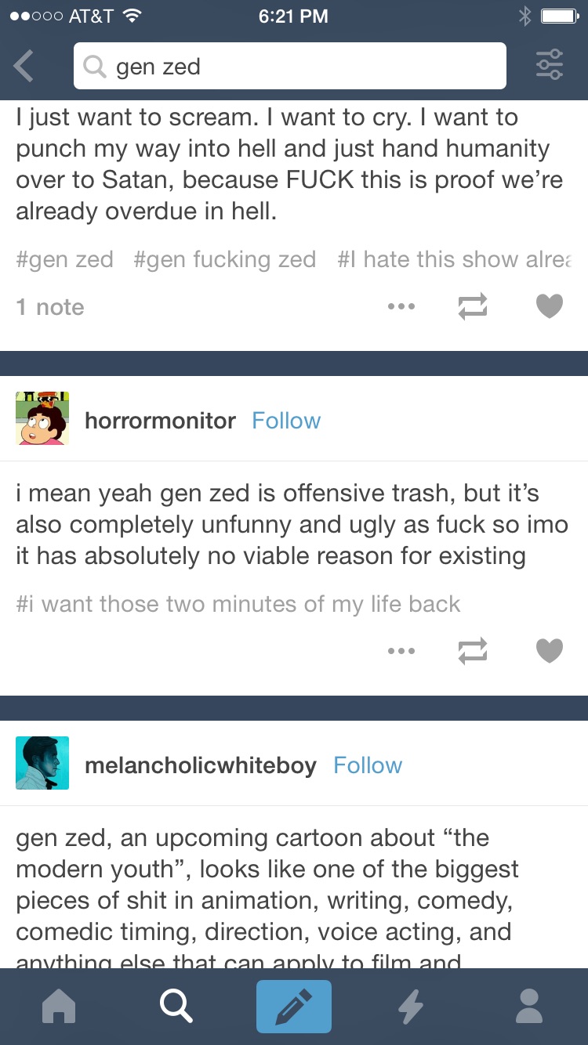
Task: Open more options on horrormonitor post
Action: [x=401, y=651]
